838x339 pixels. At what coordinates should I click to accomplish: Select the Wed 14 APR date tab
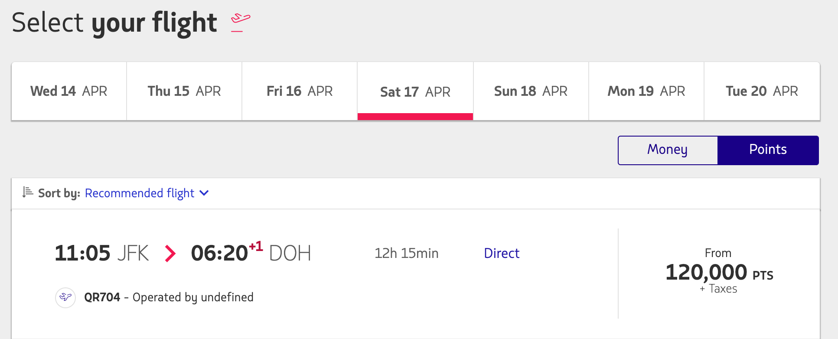(68, 91)
